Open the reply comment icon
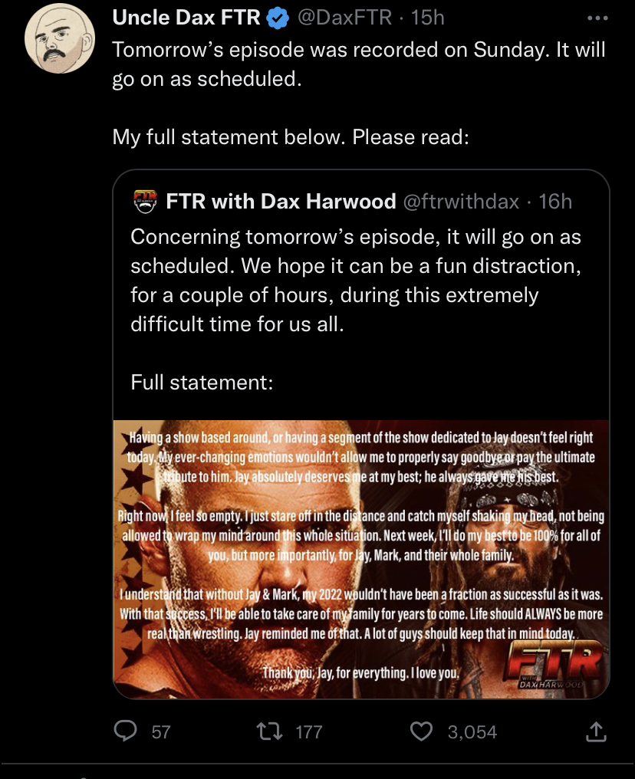This screenshot has height=779, width=635. coord(125,731)
